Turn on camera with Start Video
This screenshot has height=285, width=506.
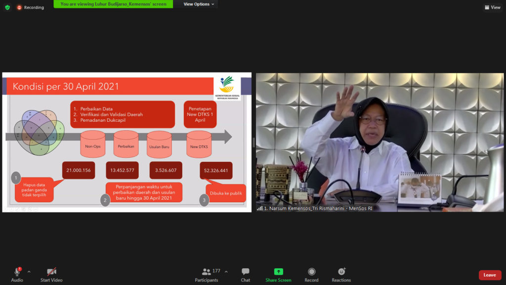point(51,272)
